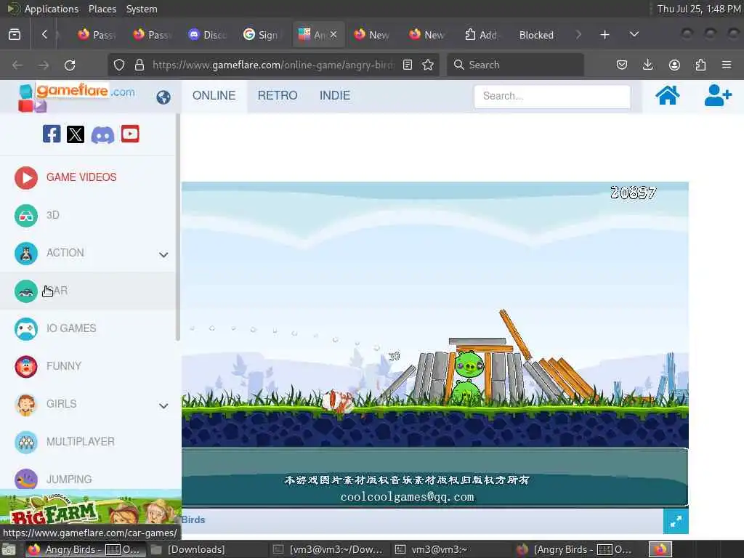Viewport: 744px width, 558px height.
Task: Close the active Angry Birds tab
Action: coord(333,35)
